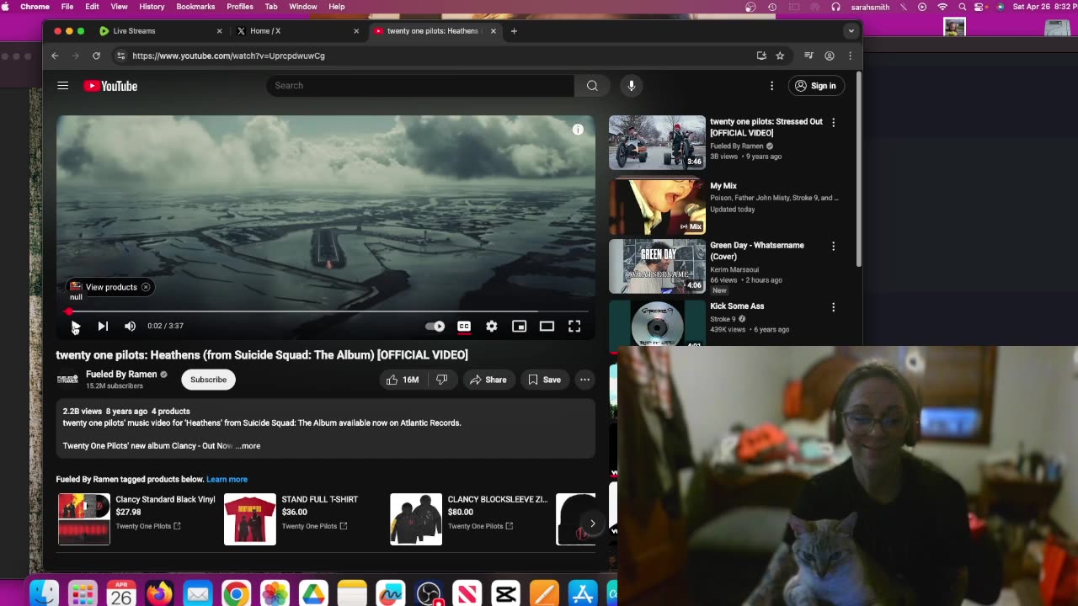Image resolution: width=1078 pixels, height=606 pixels.
Task: Switch to theater mode
Action: 547,326
